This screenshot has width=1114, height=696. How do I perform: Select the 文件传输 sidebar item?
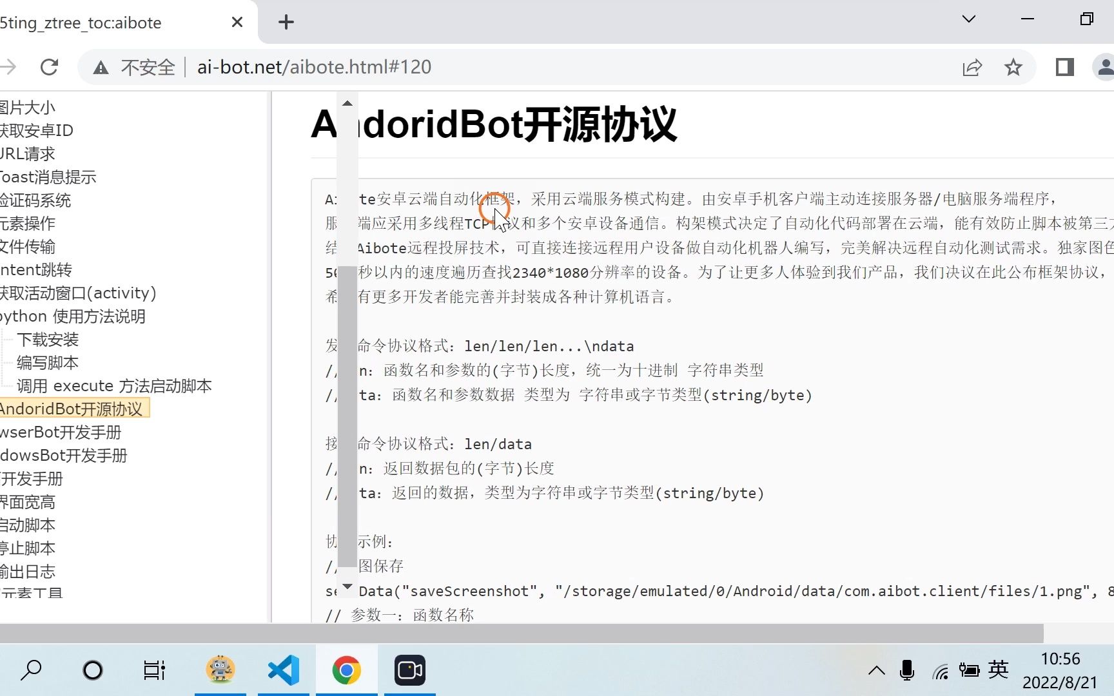point(28,247)
